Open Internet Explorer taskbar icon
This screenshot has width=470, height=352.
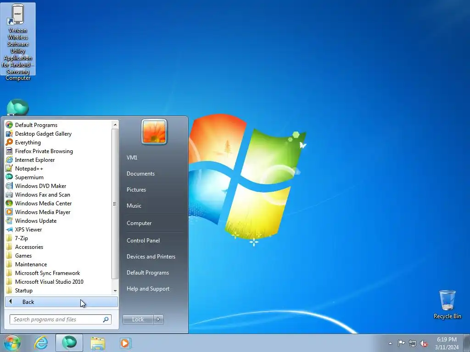pyautogui.click(x=41, y=343)
